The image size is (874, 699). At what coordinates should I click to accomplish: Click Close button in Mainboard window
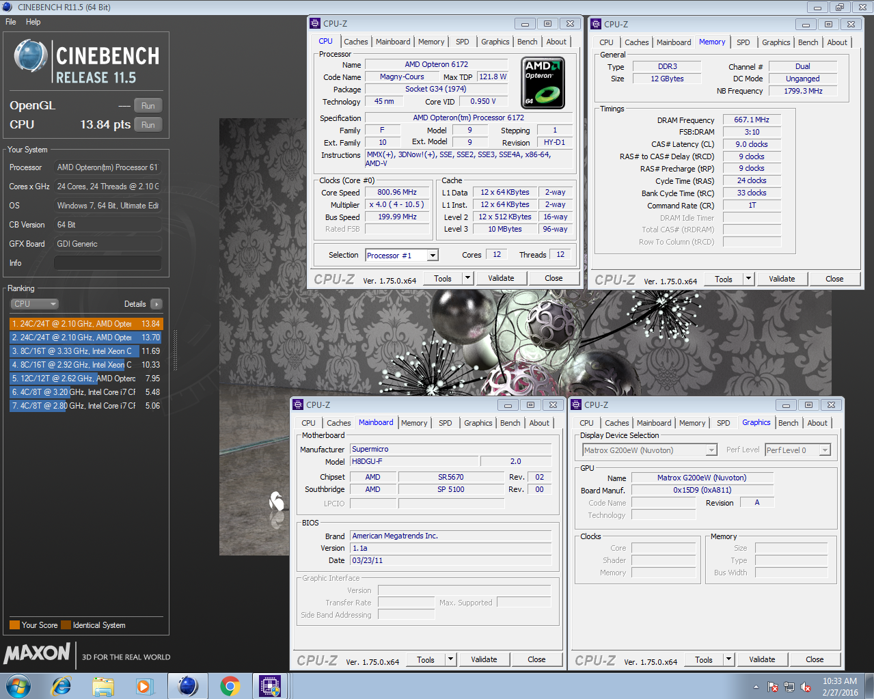click(x=536, y=659)
